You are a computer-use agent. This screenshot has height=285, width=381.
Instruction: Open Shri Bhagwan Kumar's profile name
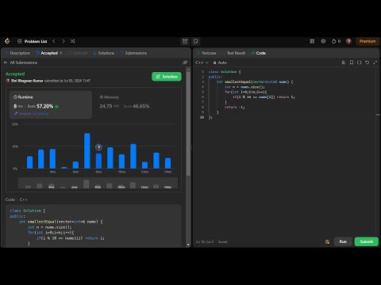tap(27, 81)
